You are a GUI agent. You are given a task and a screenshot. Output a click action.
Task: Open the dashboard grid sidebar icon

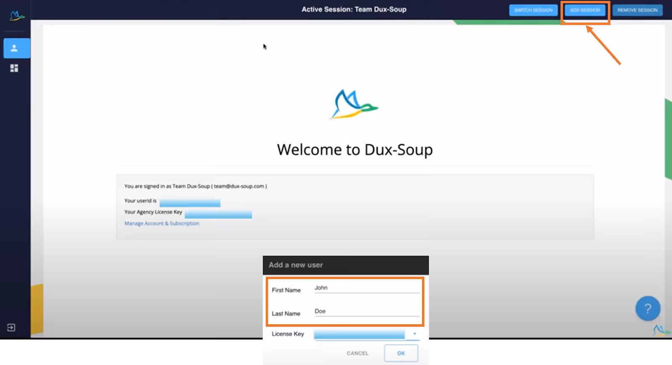click(14, 68)
